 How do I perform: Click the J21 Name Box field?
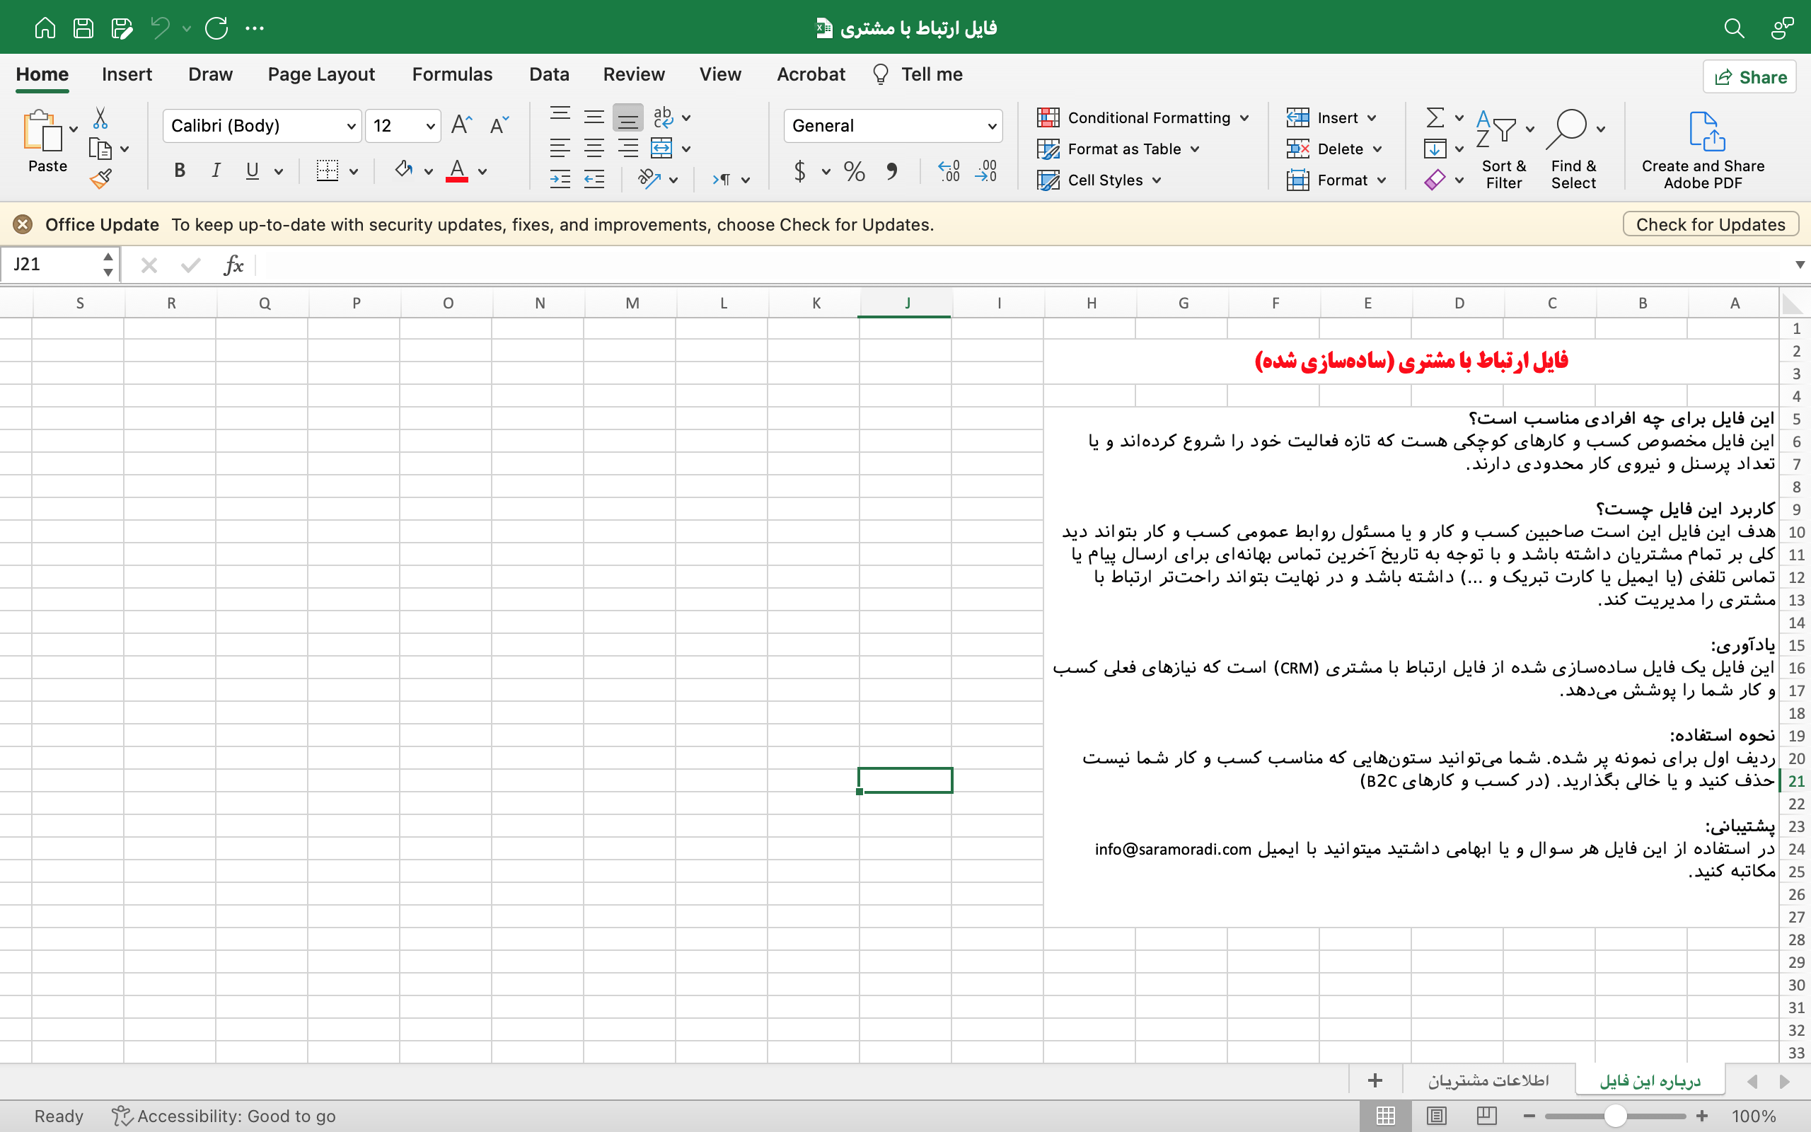point(60,265)
